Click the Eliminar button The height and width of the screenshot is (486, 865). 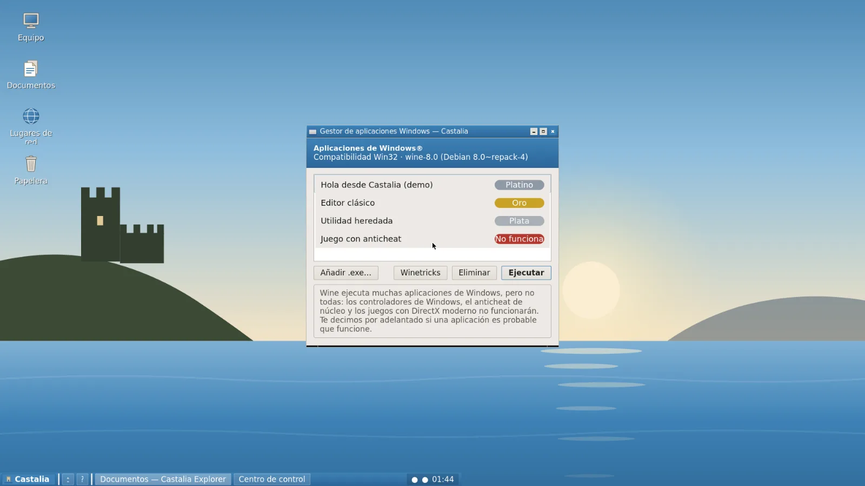[474, 273]
